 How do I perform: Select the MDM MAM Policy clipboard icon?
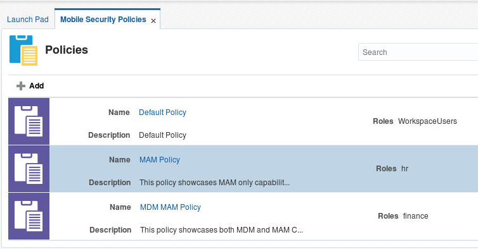29,216
